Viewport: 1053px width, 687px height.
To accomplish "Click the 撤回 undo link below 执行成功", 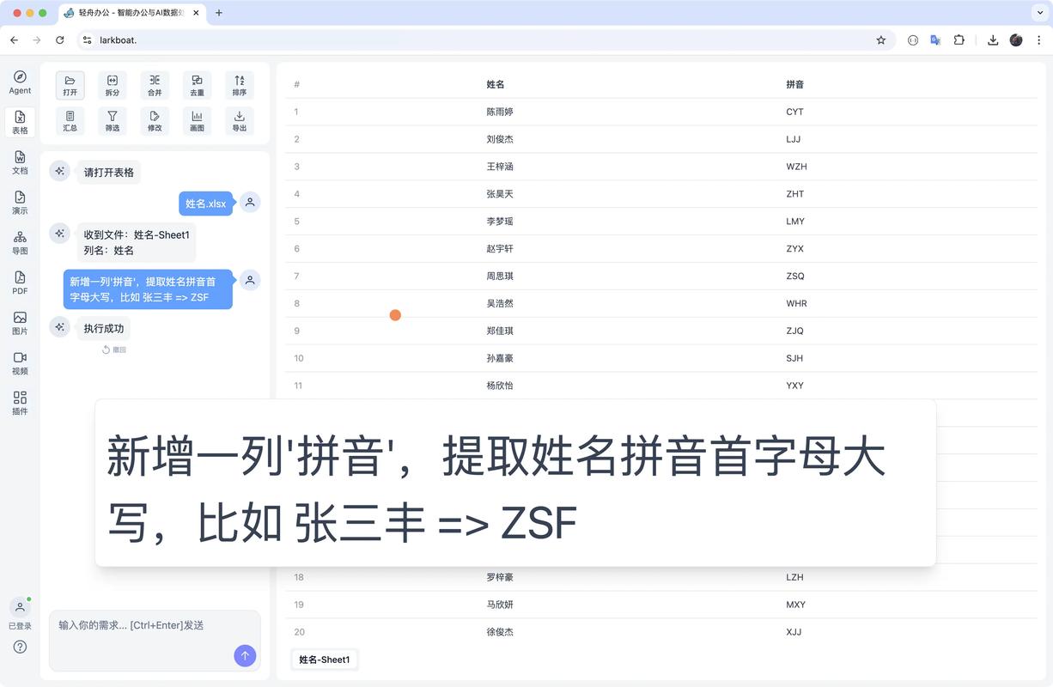I will (x=113, y=350).
